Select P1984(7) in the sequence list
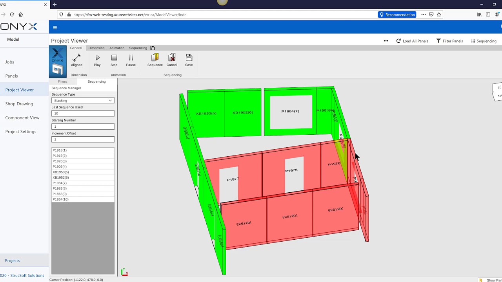 tap(83, 183)
